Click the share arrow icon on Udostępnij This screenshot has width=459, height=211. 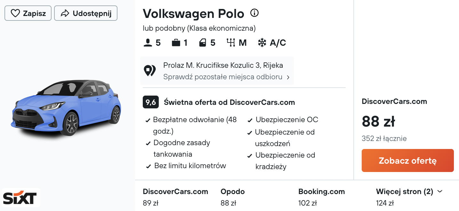pyautogui.click(x=65, y=13)
